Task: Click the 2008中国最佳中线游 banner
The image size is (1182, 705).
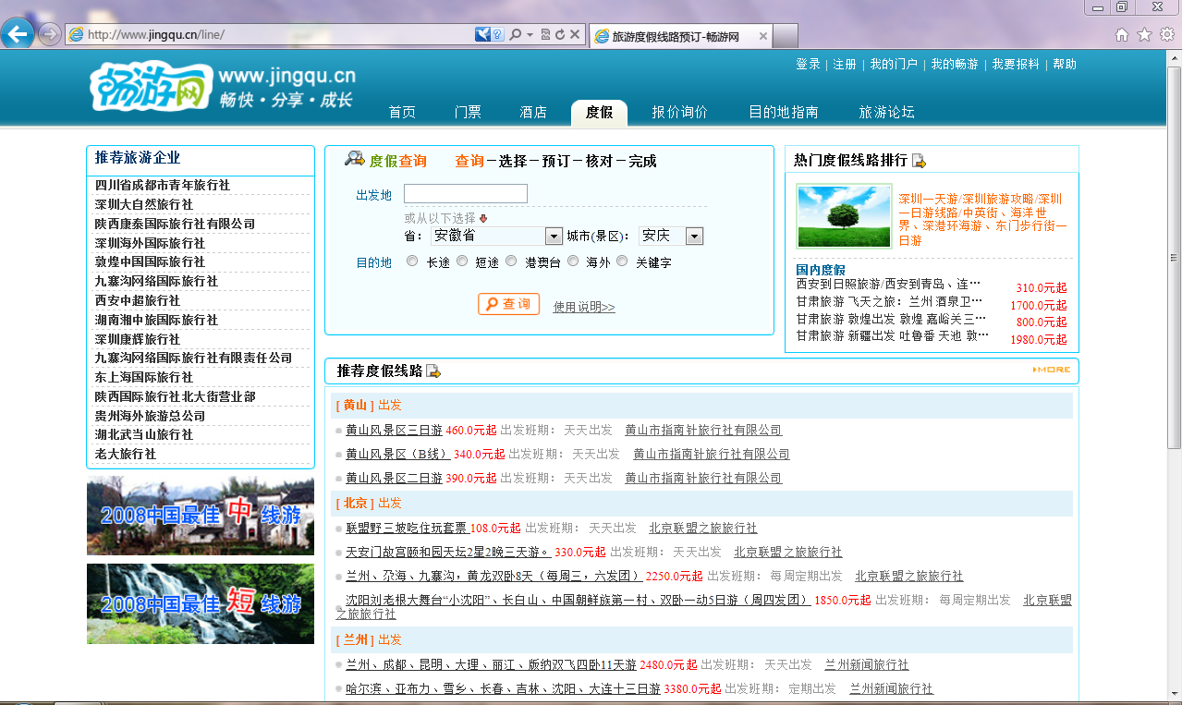Action: pos(201,516)
